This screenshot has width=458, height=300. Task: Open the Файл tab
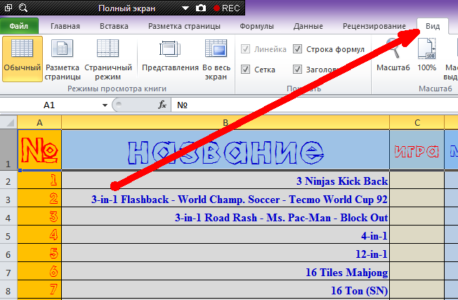point(19,26)
